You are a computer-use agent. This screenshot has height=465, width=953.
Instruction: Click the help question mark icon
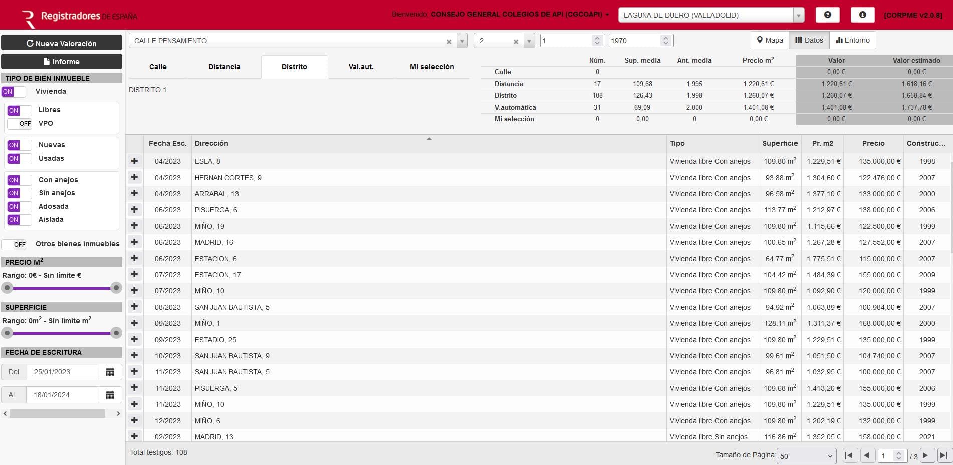(827, 15)
